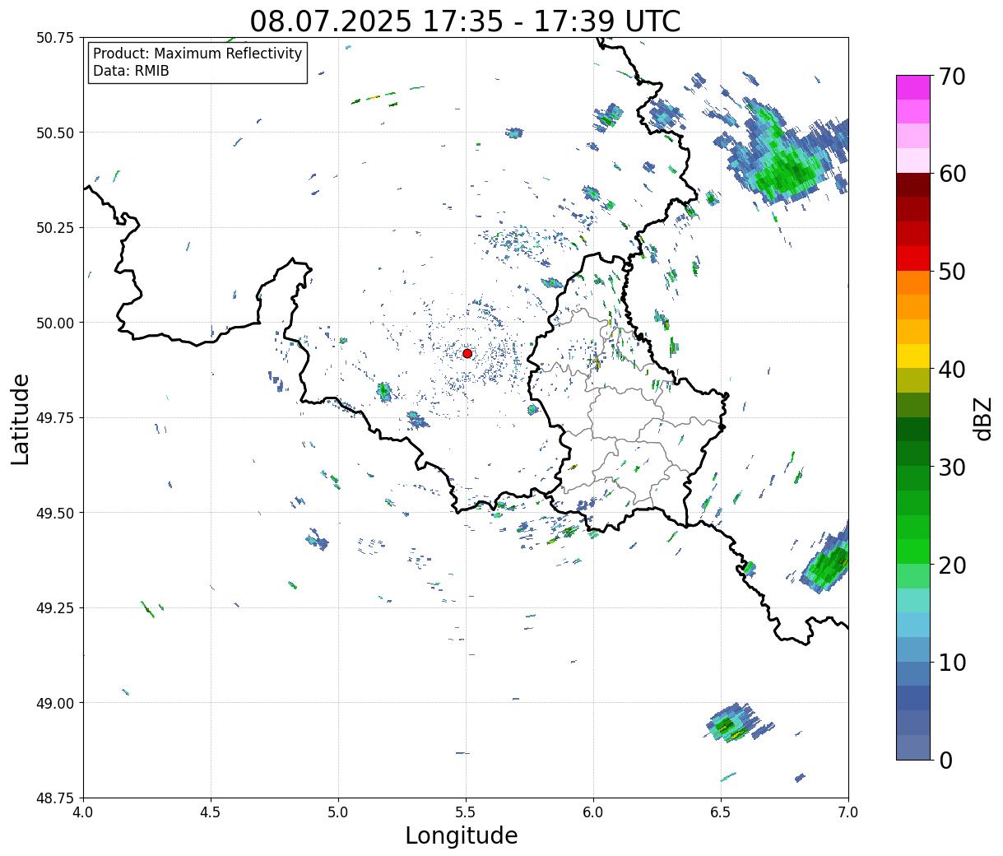This screenshot has width=1003, height=856.
Task: Click the colorbar tick label 30
Action: pos(951,467)
